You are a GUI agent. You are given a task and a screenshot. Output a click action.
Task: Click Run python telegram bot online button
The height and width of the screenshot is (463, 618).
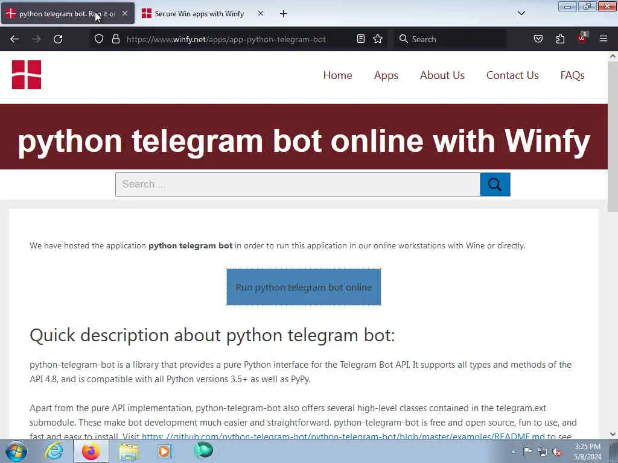(x=304, y=287)
